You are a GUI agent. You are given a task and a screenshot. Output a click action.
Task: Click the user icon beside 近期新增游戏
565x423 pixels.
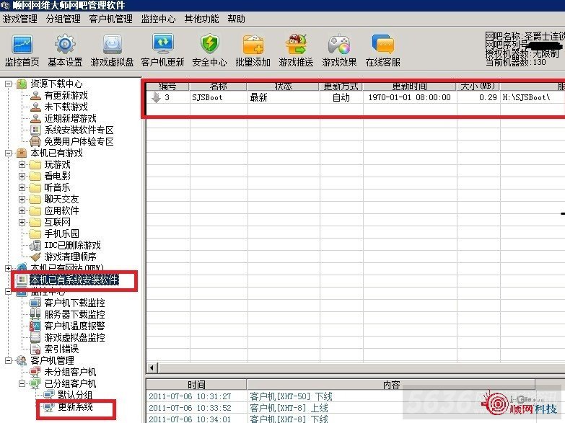[35, 118]
